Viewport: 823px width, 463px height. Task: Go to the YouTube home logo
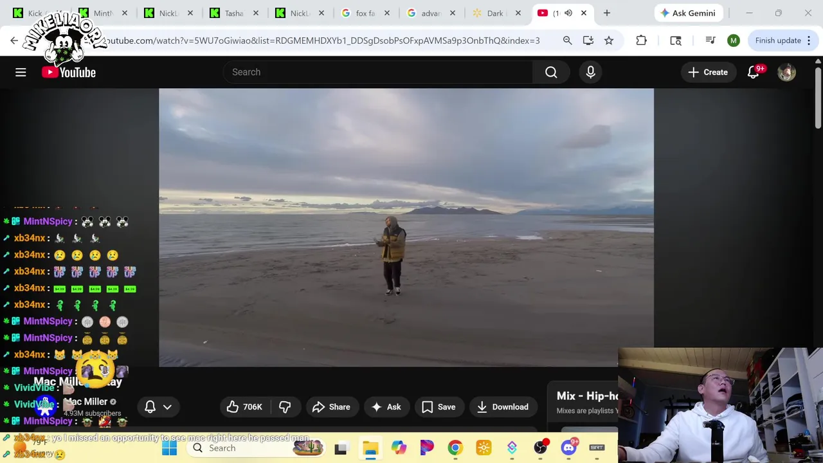point(69,72)
